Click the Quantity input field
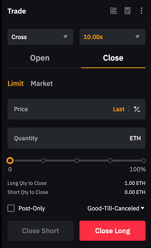The width and height of the screenshot is (151, 248). (x=67, y=138)
